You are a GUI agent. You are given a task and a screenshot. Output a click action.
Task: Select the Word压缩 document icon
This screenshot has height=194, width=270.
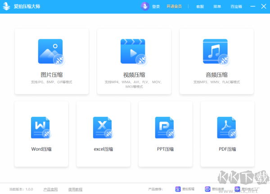tap(41, 128)
